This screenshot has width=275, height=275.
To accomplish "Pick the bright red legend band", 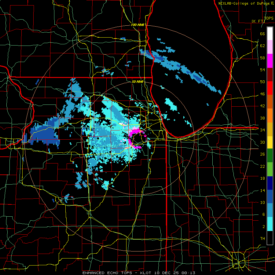I will [270, 88].
